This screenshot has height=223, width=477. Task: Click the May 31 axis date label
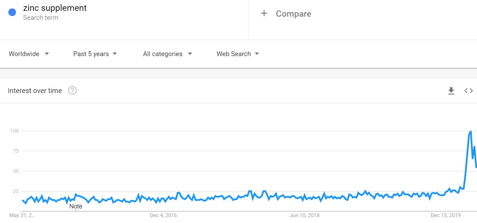[22, 215]
